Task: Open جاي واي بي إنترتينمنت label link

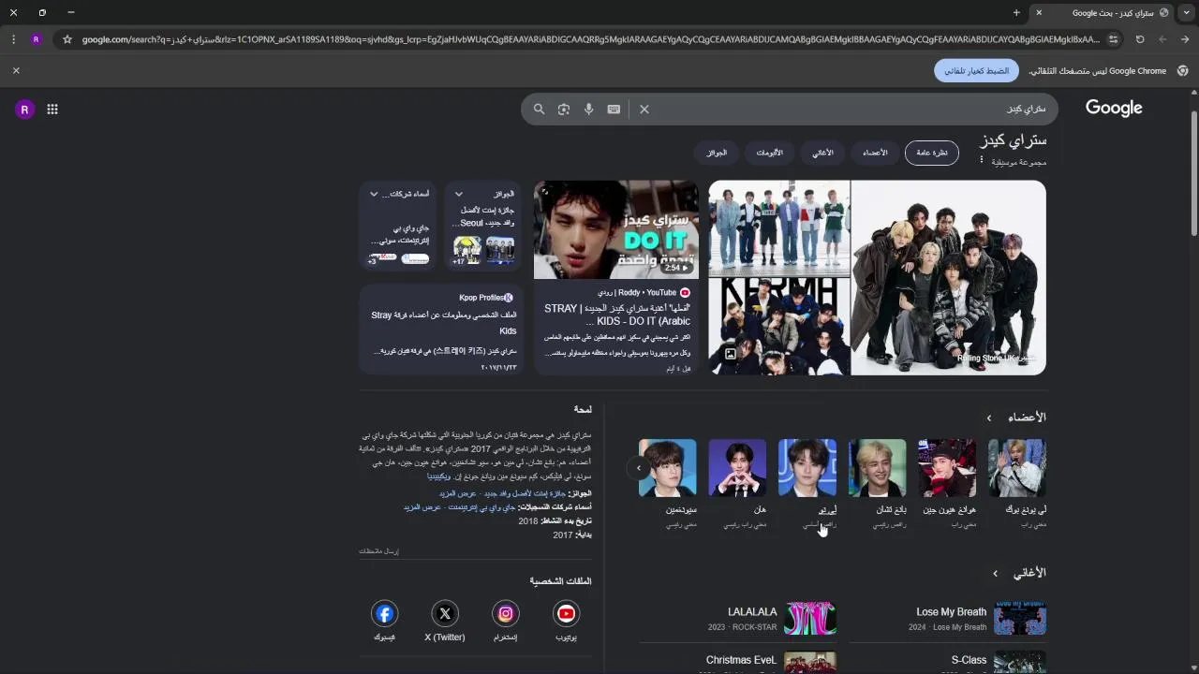Action: 482,507
